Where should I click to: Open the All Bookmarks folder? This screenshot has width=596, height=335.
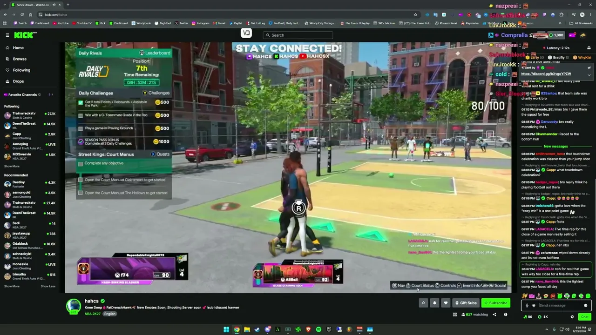581,23
